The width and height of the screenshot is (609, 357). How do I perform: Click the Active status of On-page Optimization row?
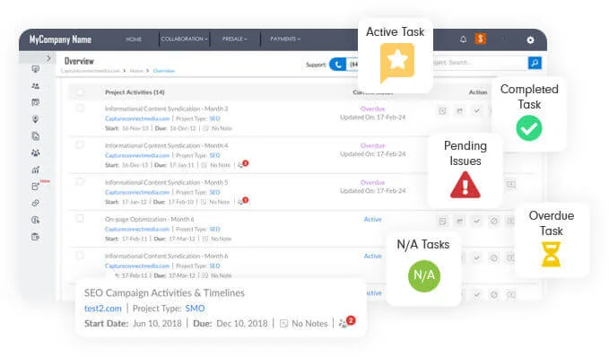(372, 220)
